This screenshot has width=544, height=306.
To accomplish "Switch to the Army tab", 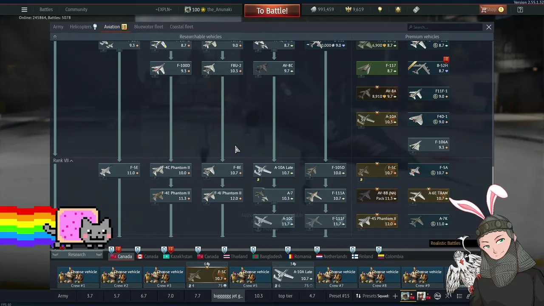I will [x=58, y=27].
